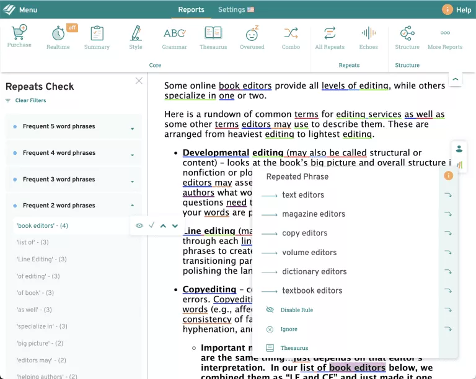
Task: Select the 'of book' - (3) phrase
Action: click(x=35, y=293)
